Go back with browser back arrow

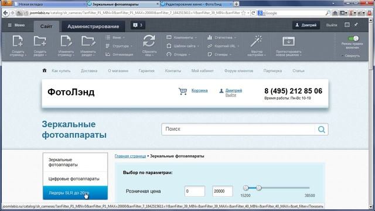pyautogui.click(x=6, y=13)
